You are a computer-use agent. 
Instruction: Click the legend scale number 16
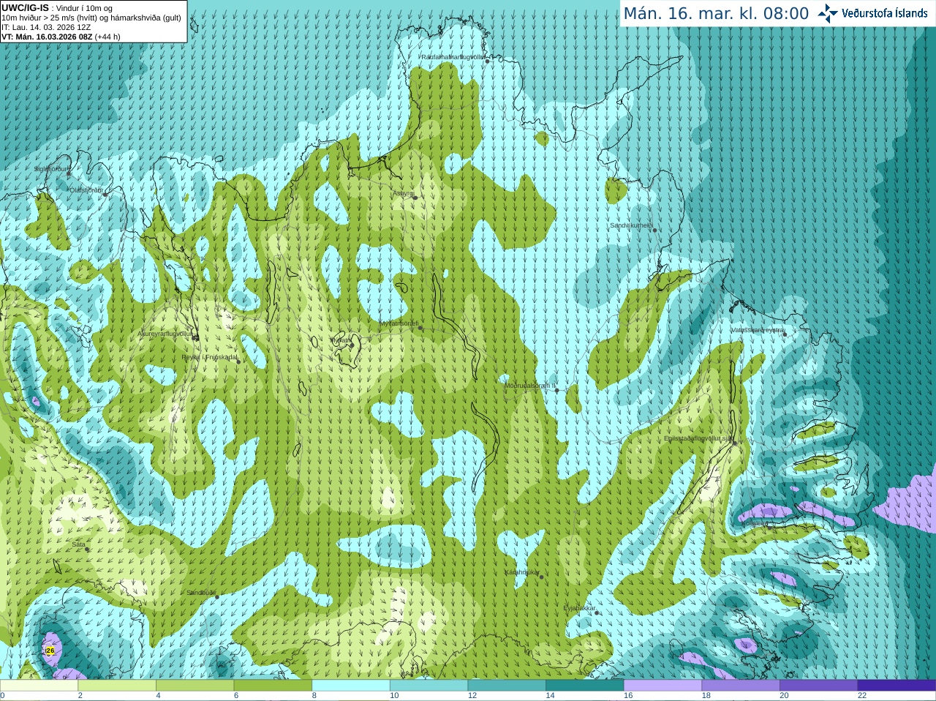tap(628, 696)
